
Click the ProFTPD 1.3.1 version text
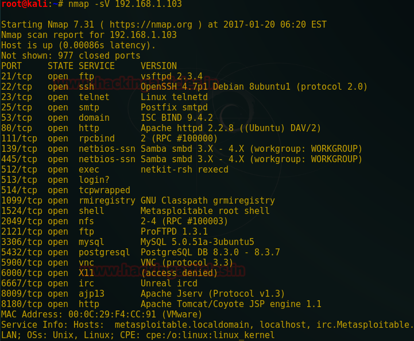174,232
